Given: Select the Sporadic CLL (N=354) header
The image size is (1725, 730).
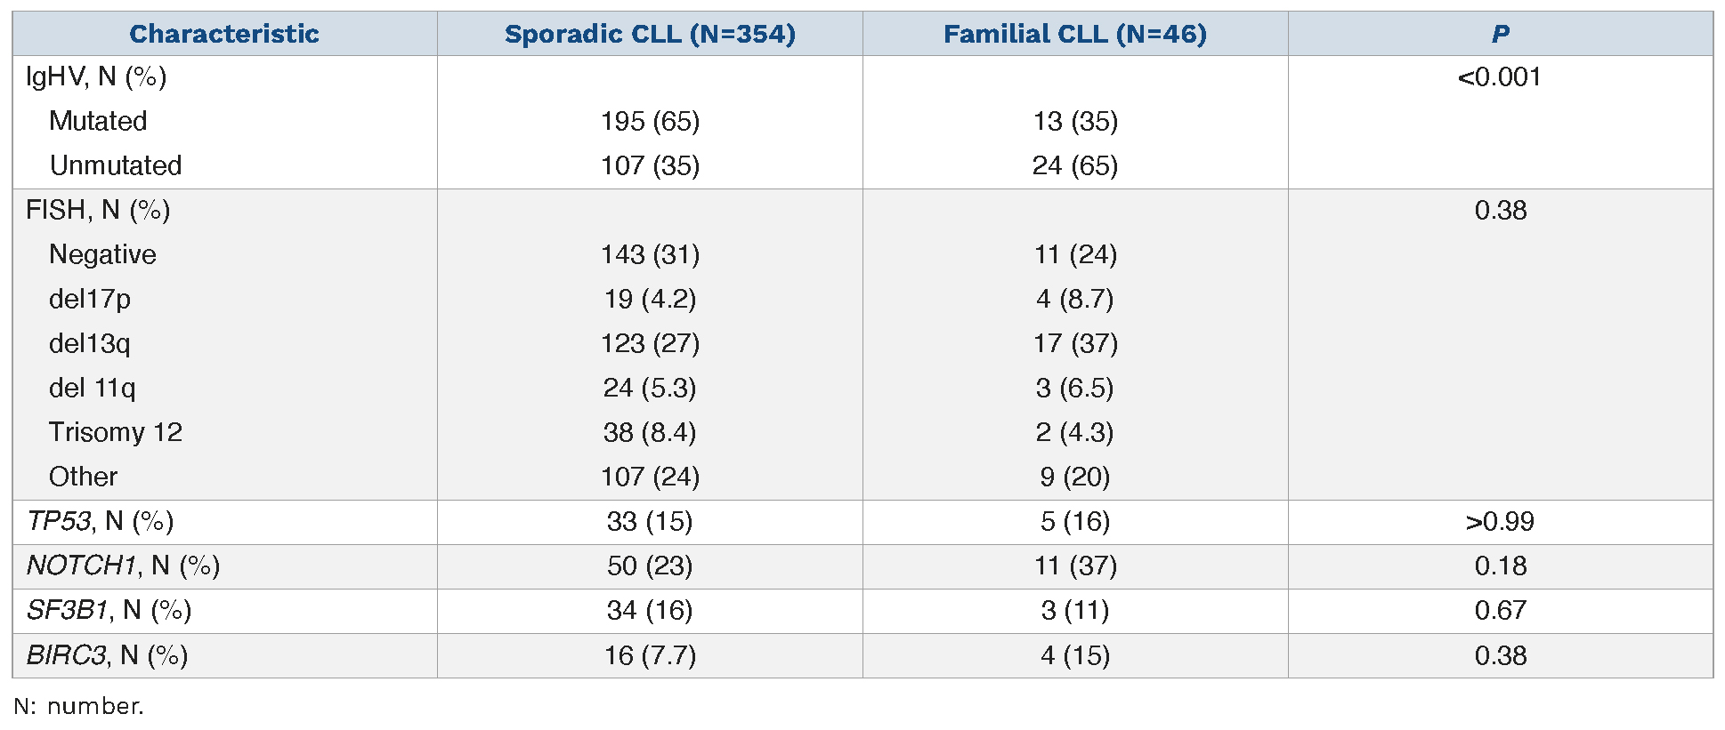Looking at the screenshot, I should click(x=650, y=34).
